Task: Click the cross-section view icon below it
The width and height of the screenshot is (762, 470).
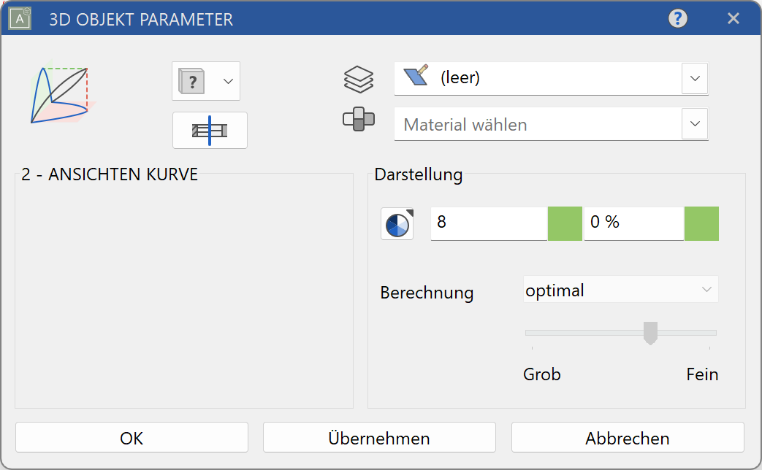Action: coord(210,130)
